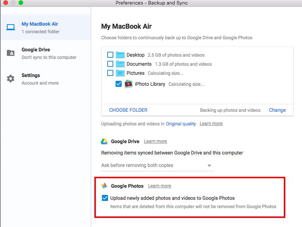The height and width of the screenshot is (227, 302).
Task: Click the Google Photos pinwheel logo
Action: (104, 186)
